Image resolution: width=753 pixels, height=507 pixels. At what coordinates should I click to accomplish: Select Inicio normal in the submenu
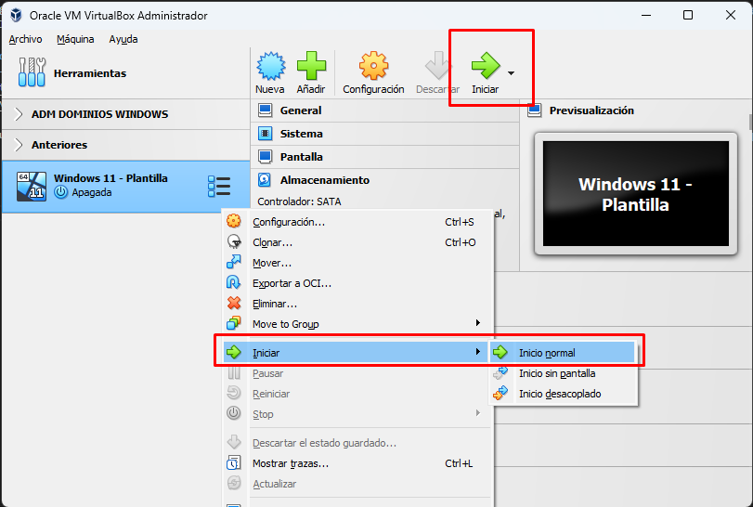[x=546, y=353]
